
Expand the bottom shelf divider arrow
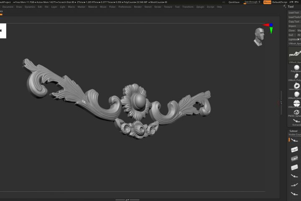pos(127,200)
